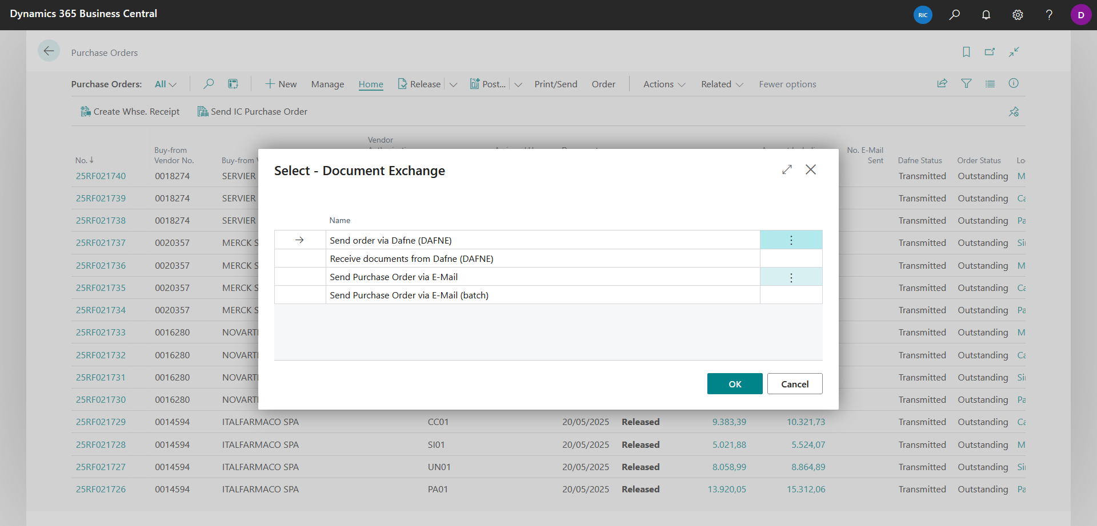Click the Order Status column header
The width and height of the screenshot is (1097, 526).
click(x=979, y=160)
